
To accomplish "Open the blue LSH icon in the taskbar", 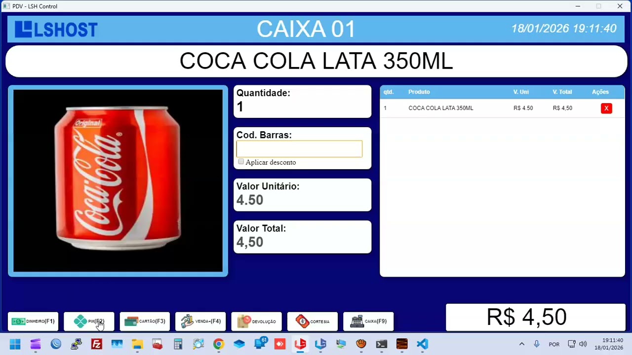I will [x=320, y=344].
